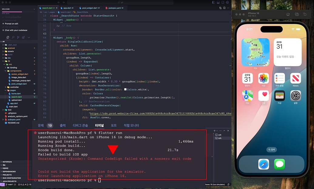
Task: Open Safari from the iPhone dock
Action: (x=264, y=165)
